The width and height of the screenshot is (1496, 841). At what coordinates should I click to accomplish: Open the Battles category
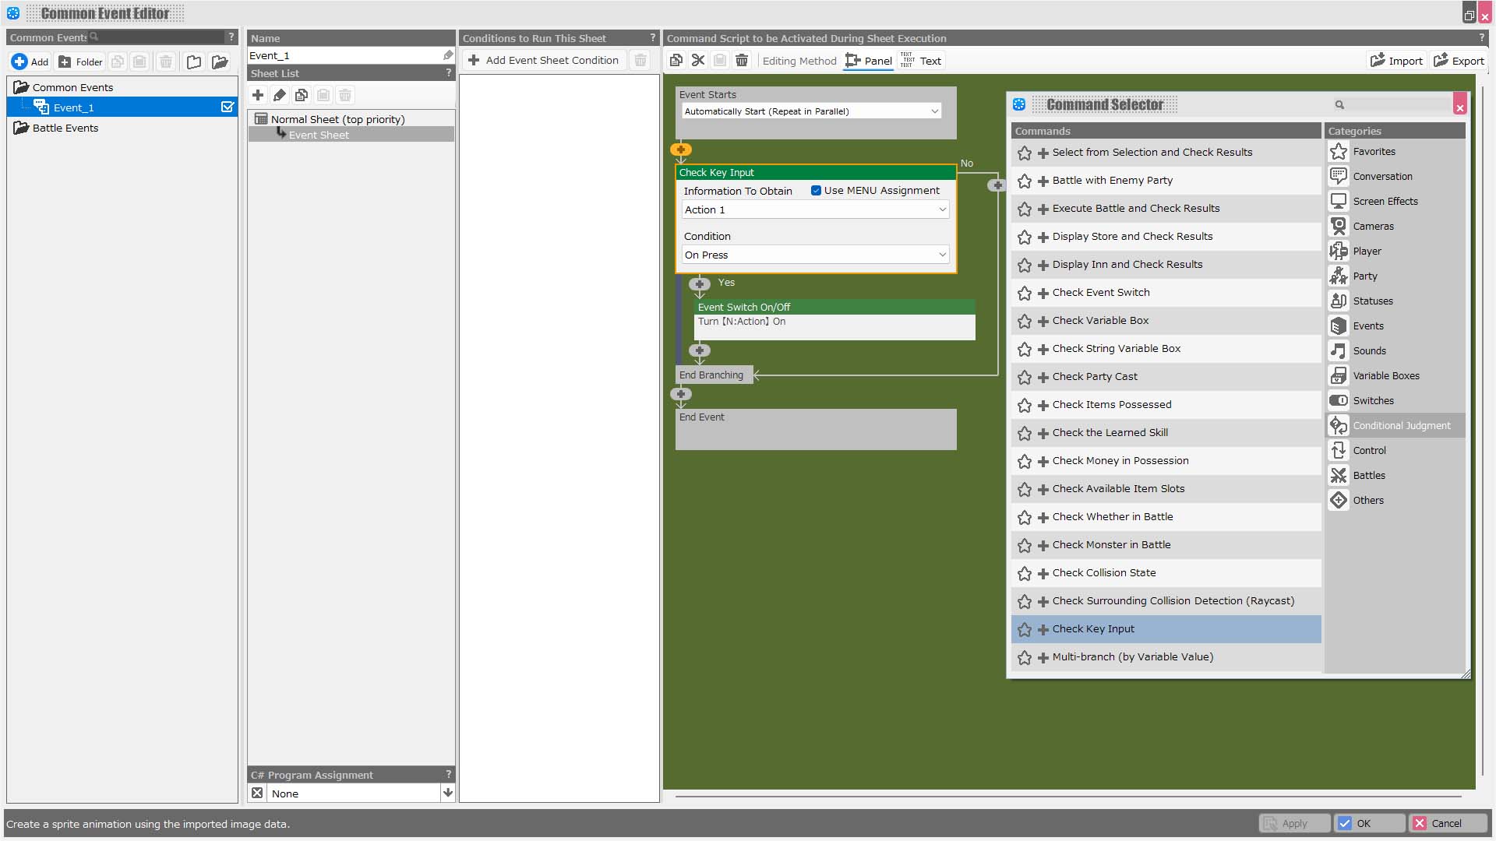[x=1395, y=476]
